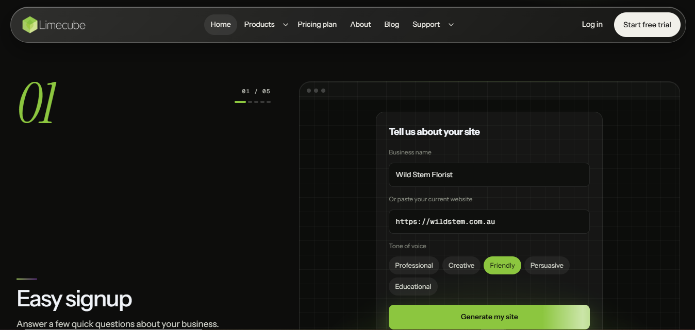Visit the Blog nav link

pyautogui.click(x=392, y=25)
